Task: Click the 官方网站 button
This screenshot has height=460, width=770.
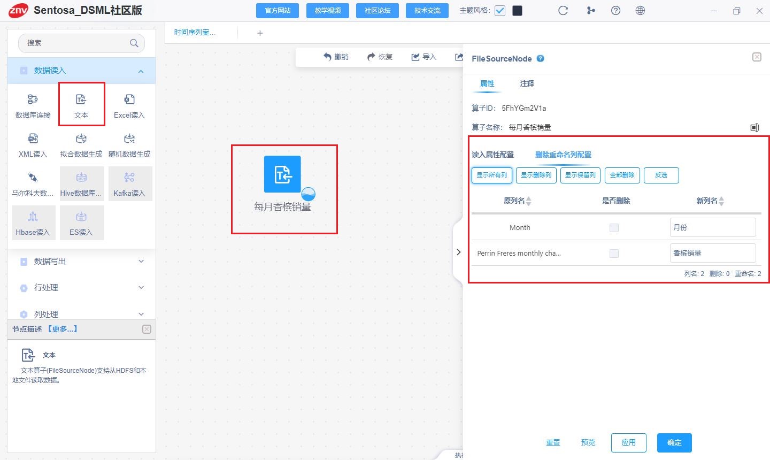Action: [278, 11]
